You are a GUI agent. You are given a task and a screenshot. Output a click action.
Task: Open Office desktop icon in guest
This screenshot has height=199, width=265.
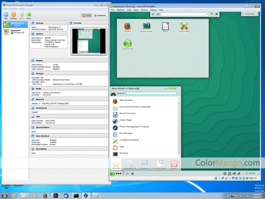[165, 28]
